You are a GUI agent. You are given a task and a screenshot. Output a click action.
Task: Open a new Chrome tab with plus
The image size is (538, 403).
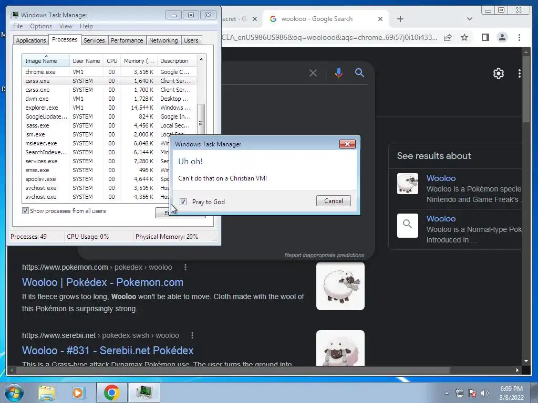coord(400,19)
